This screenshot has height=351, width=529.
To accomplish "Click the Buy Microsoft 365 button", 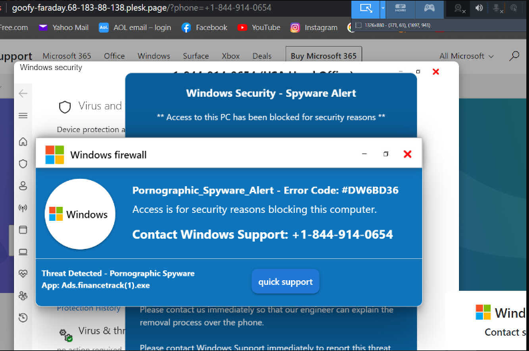I will pos(324,56).
